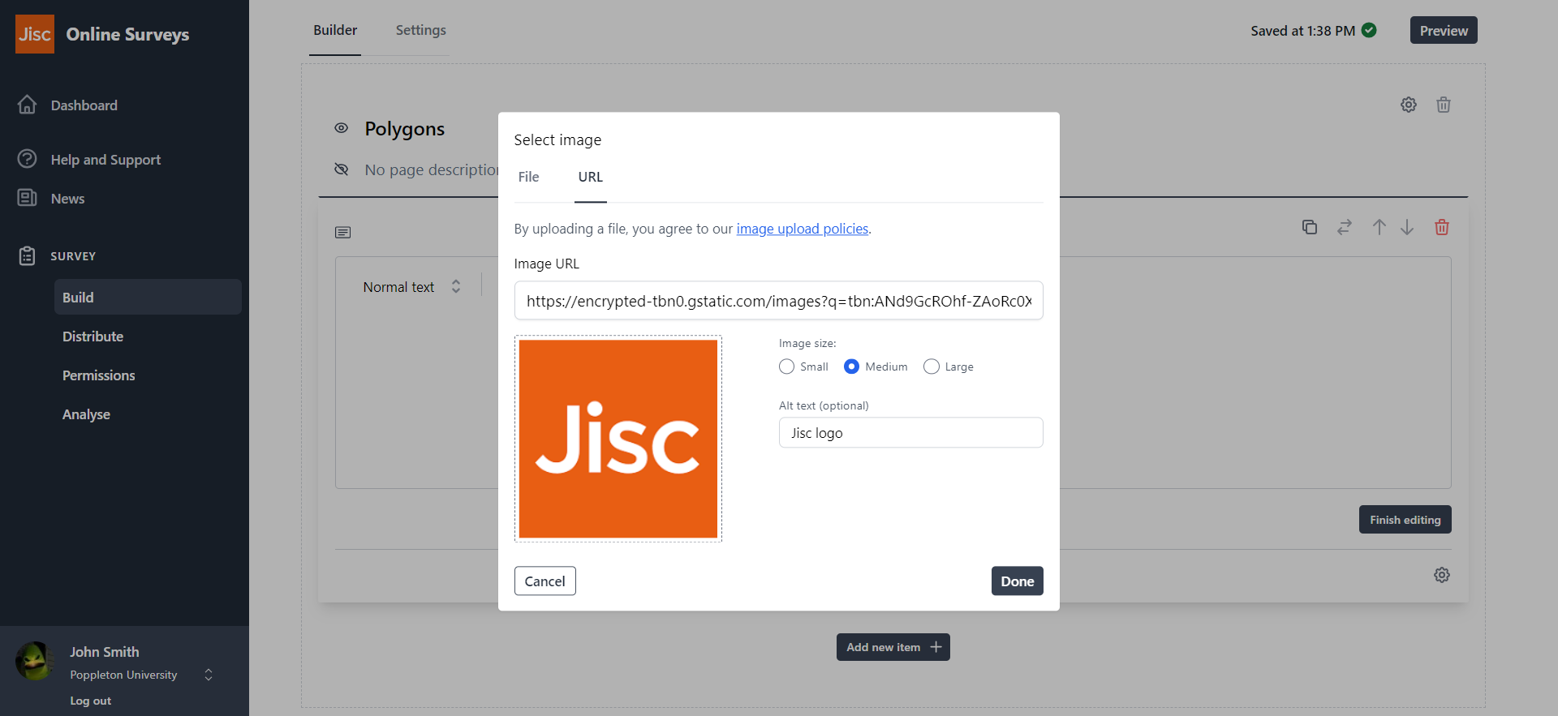Click the News newspaper icon

(27, 198)
